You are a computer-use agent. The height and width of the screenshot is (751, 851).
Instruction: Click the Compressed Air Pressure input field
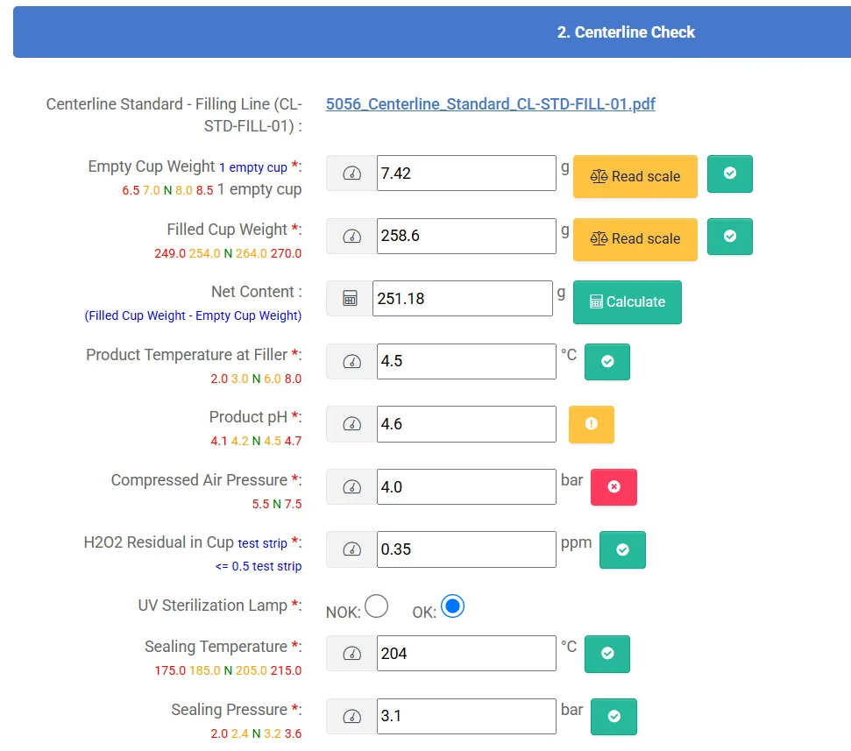click(x=466, y=486)
